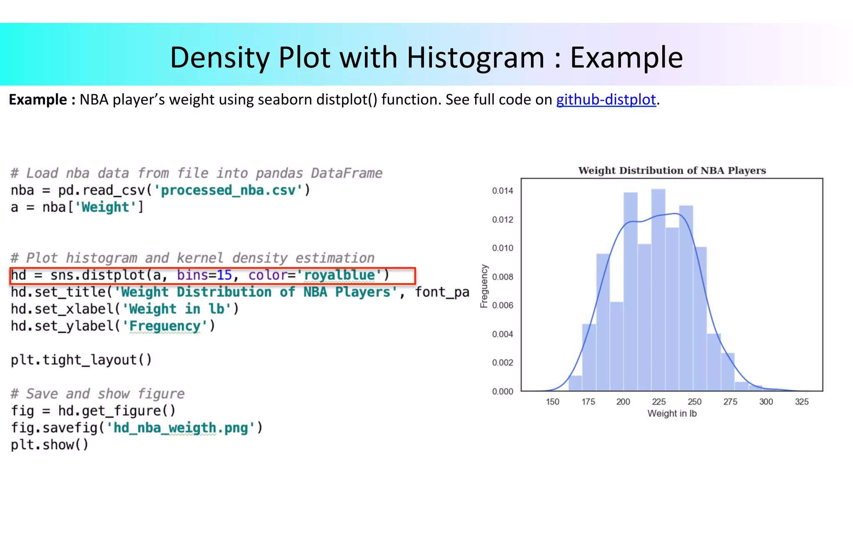Viewport: 853px width, 533px height.
Task: Click the 'Frequency' y-axis label on the chart
Action: click(484, 286)
